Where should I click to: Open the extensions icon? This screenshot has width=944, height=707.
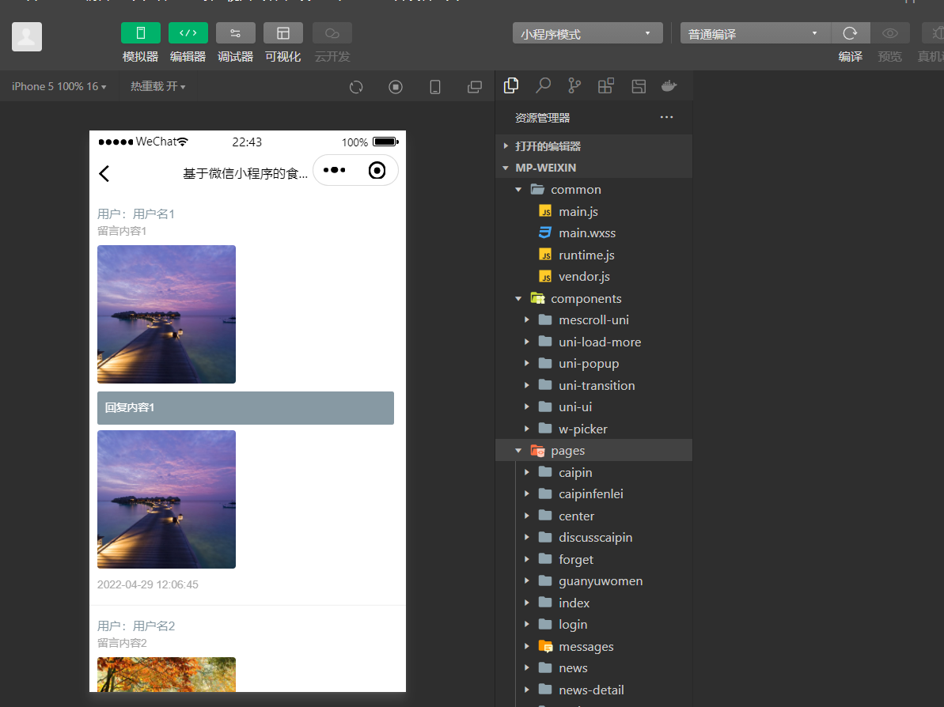[x=606, y=86]
